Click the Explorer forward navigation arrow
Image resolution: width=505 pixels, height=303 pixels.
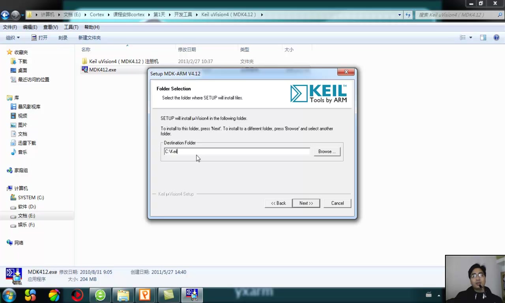pos(15,15)
